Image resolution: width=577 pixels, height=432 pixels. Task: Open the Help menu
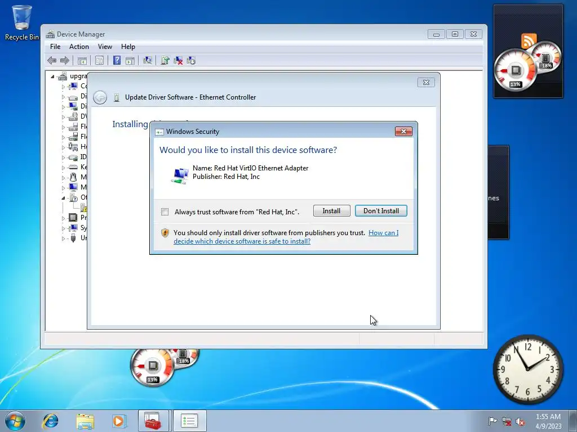(x=128, y=47)
